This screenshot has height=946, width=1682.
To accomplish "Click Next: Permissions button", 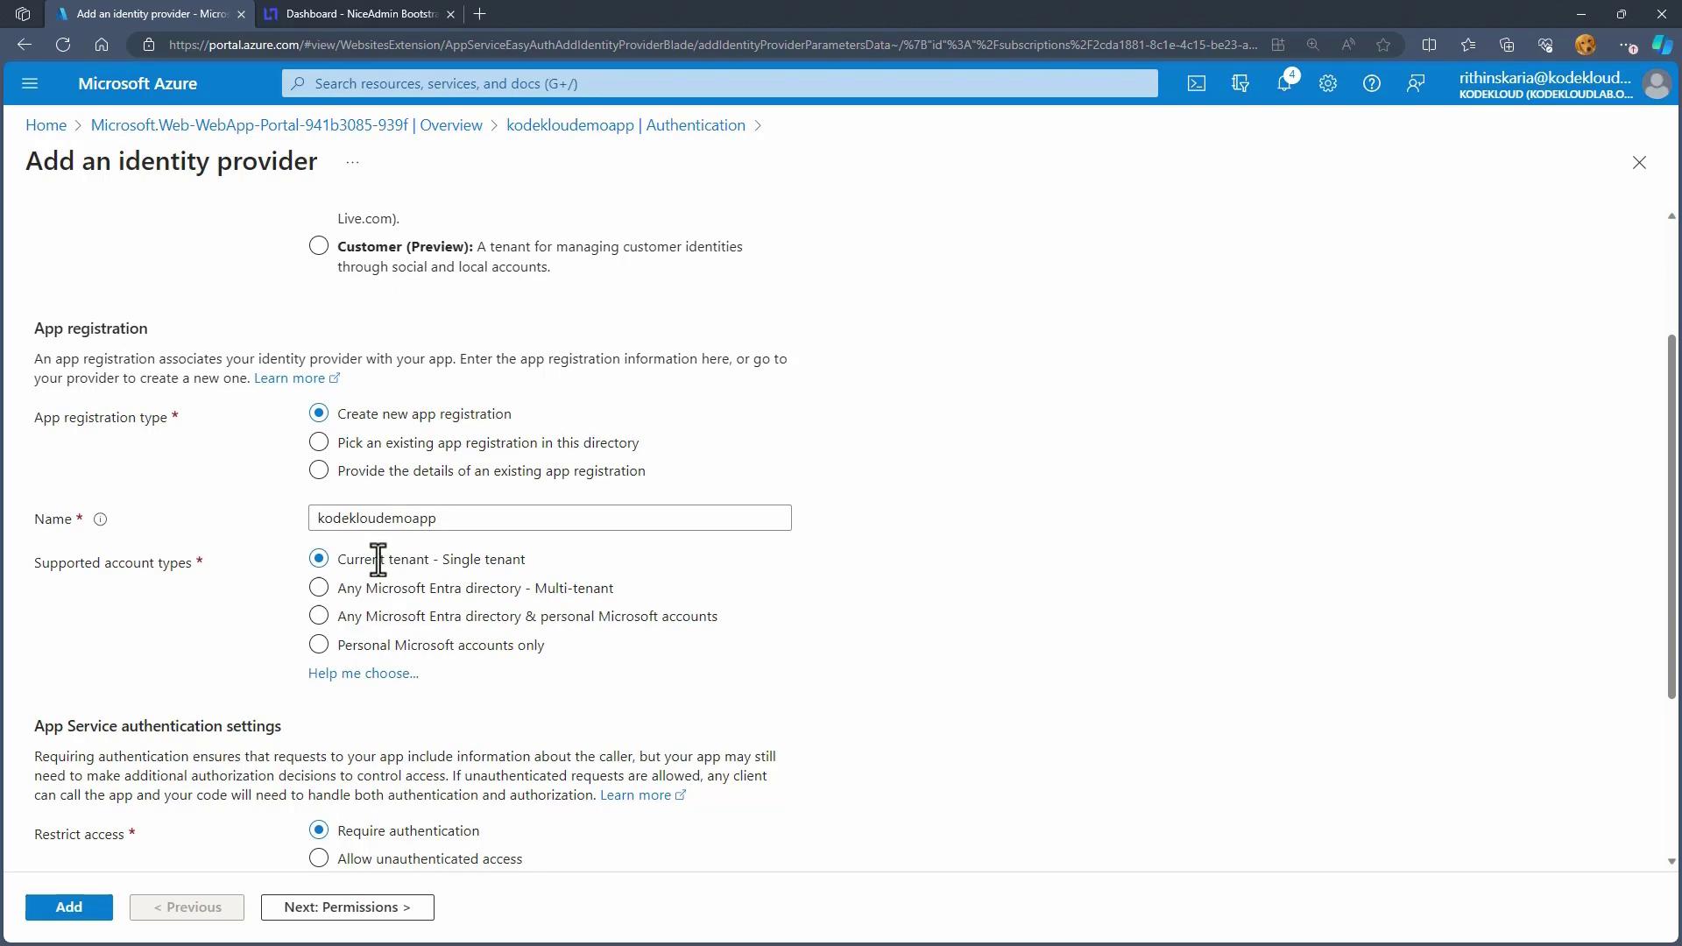I will pos(347,907).
